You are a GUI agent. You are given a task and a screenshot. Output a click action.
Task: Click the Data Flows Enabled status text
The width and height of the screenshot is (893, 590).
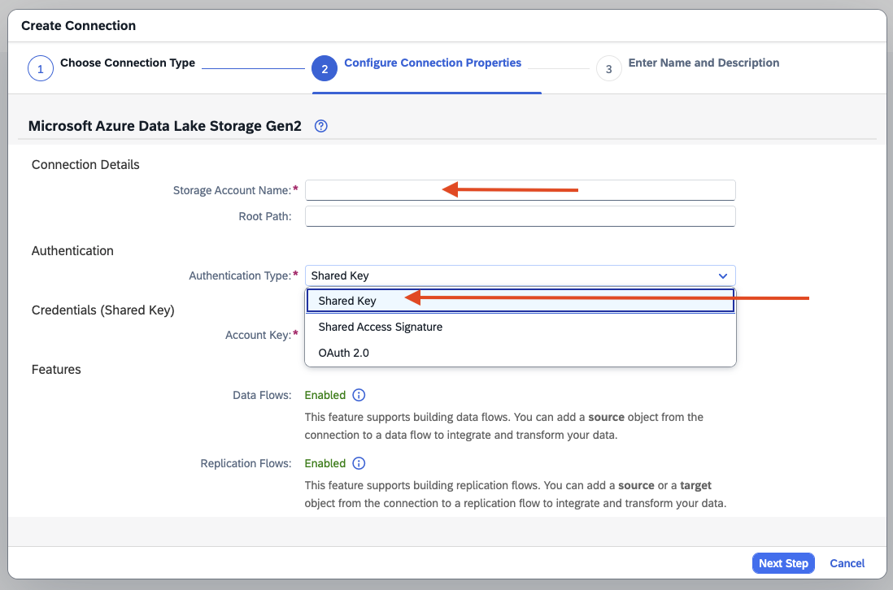(325, 395)
